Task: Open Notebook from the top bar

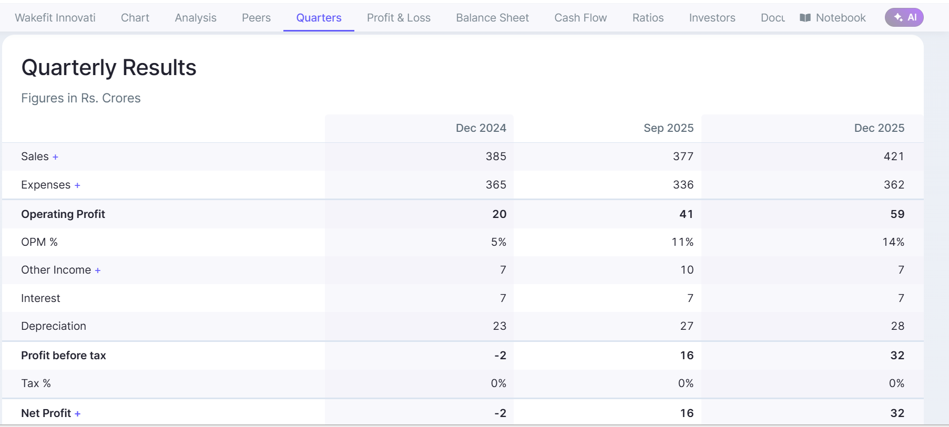Action: point(833,18)
